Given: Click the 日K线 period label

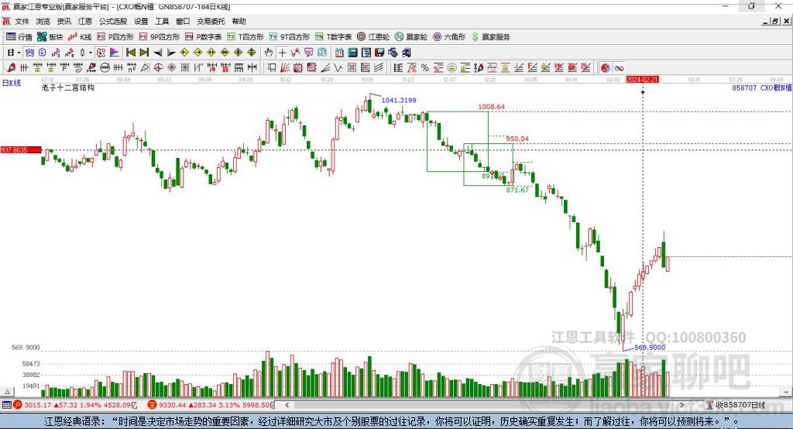Looking at the screenshot, I should 12,83.
